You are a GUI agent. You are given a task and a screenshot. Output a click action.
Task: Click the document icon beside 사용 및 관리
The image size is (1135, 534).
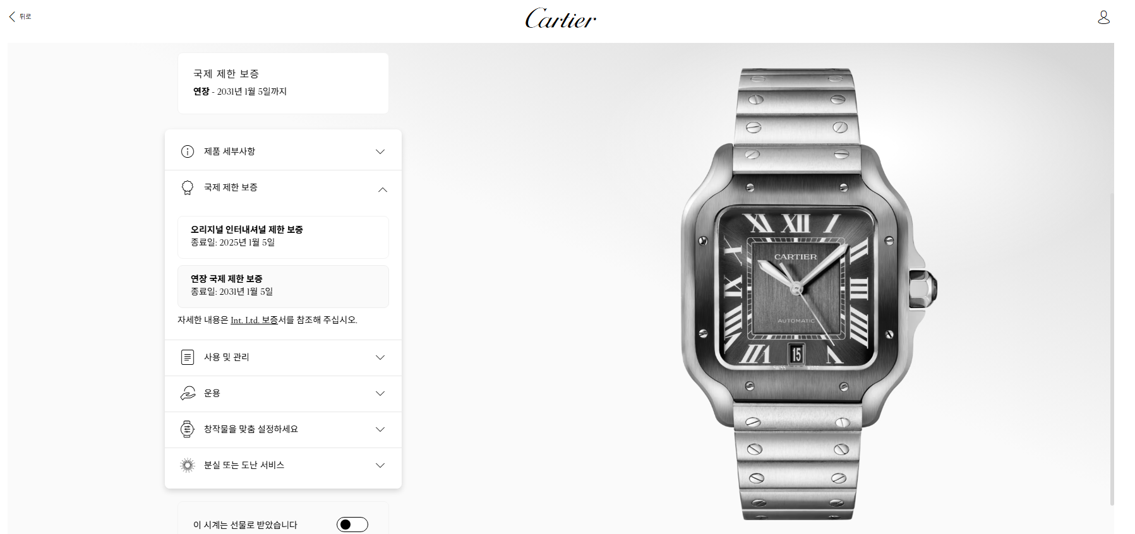click(x=188, y=357)
